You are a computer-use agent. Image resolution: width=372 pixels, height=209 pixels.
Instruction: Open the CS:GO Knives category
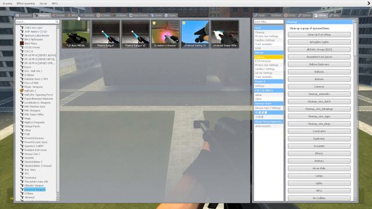pos(32,48)
